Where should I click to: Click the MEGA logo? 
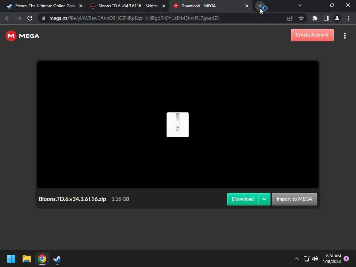click(23, 36)
